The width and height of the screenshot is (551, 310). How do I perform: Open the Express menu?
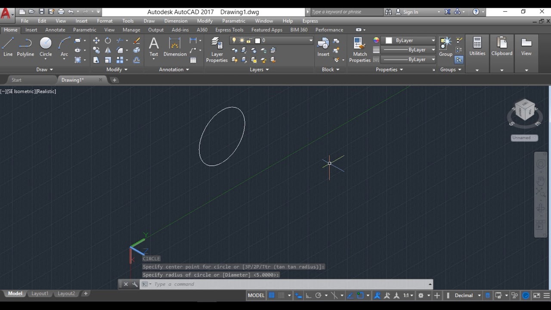[x=310, y=21]
